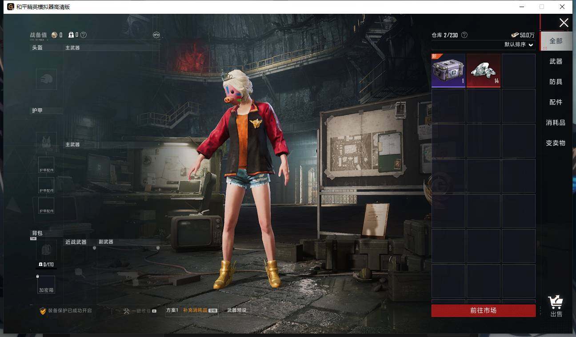This screenshot has height=337, width=576.
Task: Open the 加密箱 secure box slot
Action: pyautogui.click(x=46, y=284)
